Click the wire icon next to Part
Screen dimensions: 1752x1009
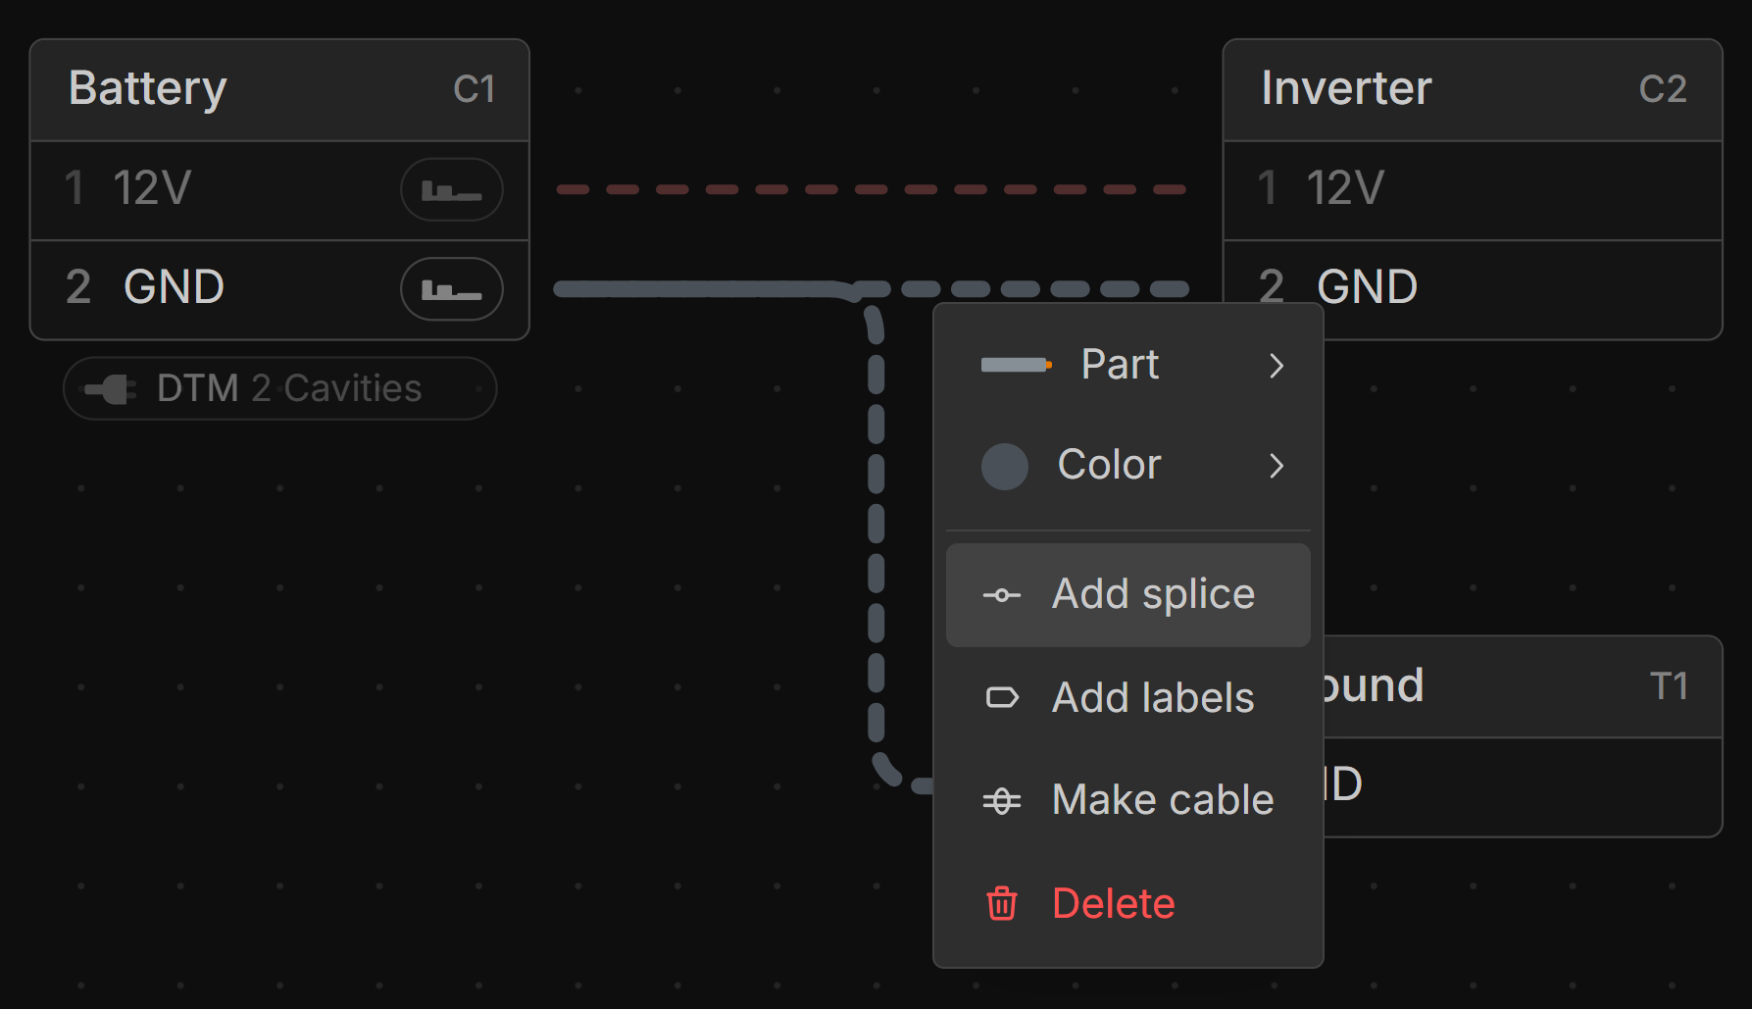1016,365
